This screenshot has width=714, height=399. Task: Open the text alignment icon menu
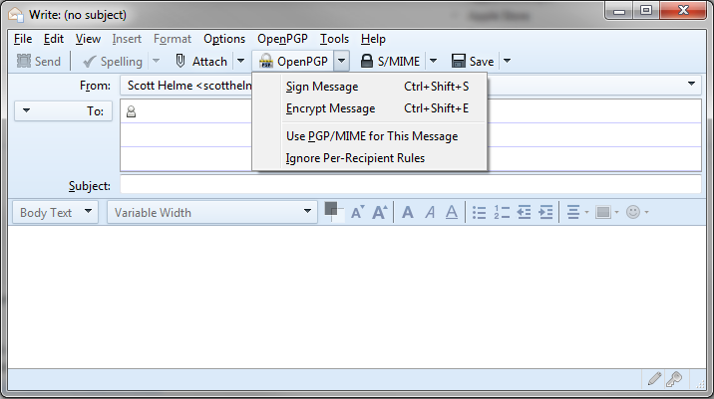577,212
